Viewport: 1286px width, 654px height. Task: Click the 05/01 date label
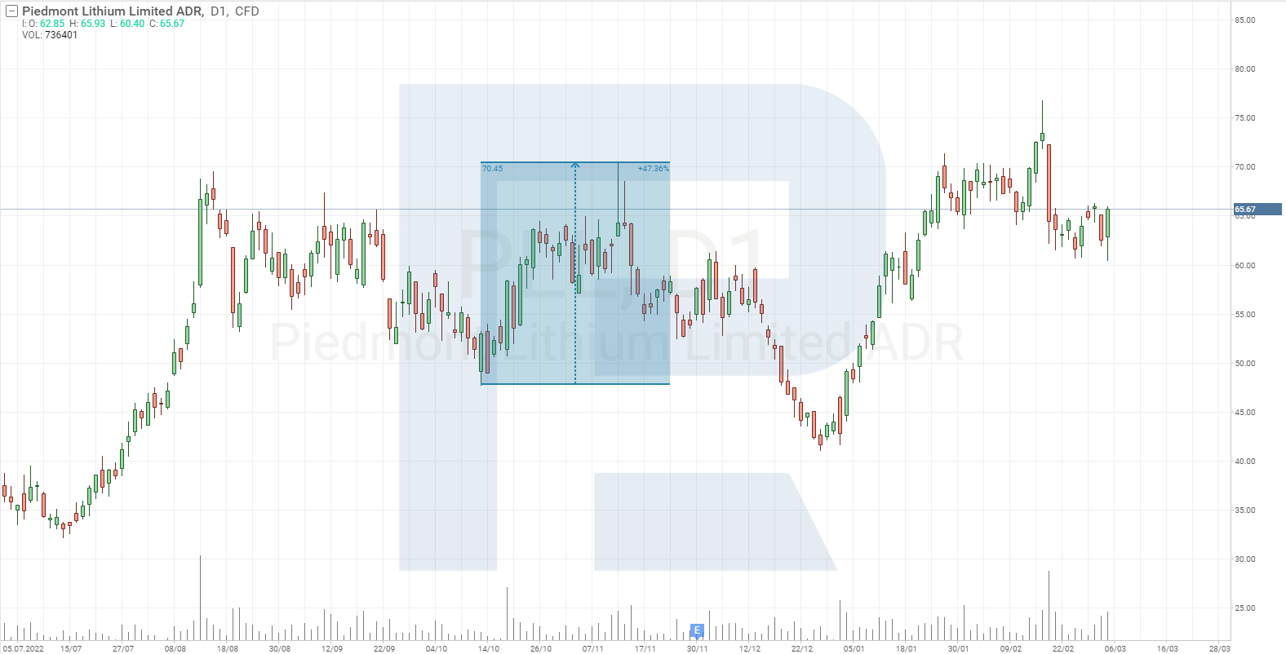click(854, 649)
